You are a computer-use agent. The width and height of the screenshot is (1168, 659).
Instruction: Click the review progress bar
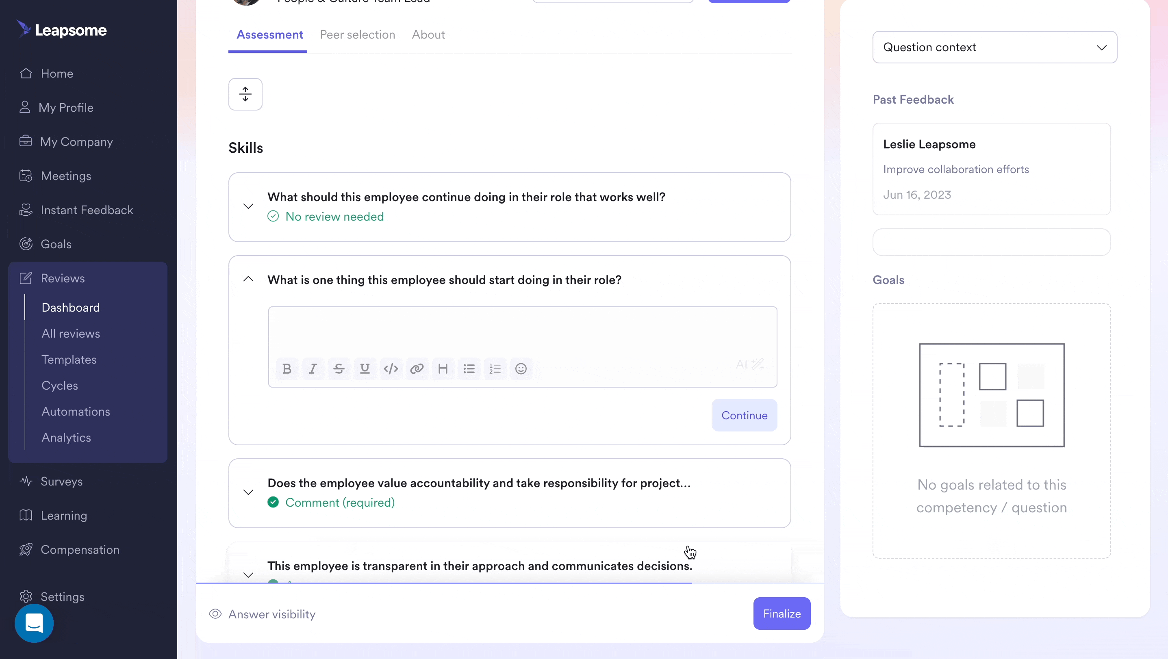[510, 583]
